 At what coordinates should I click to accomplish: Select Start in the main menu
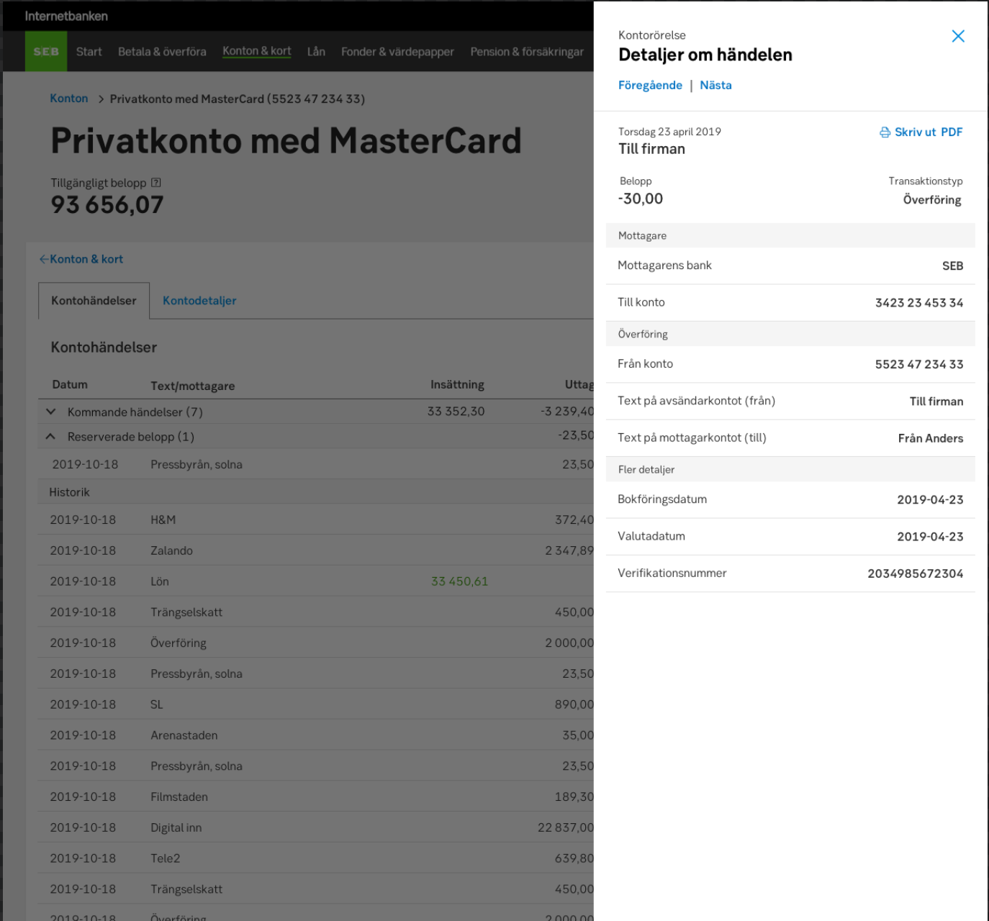coord(89,51)
